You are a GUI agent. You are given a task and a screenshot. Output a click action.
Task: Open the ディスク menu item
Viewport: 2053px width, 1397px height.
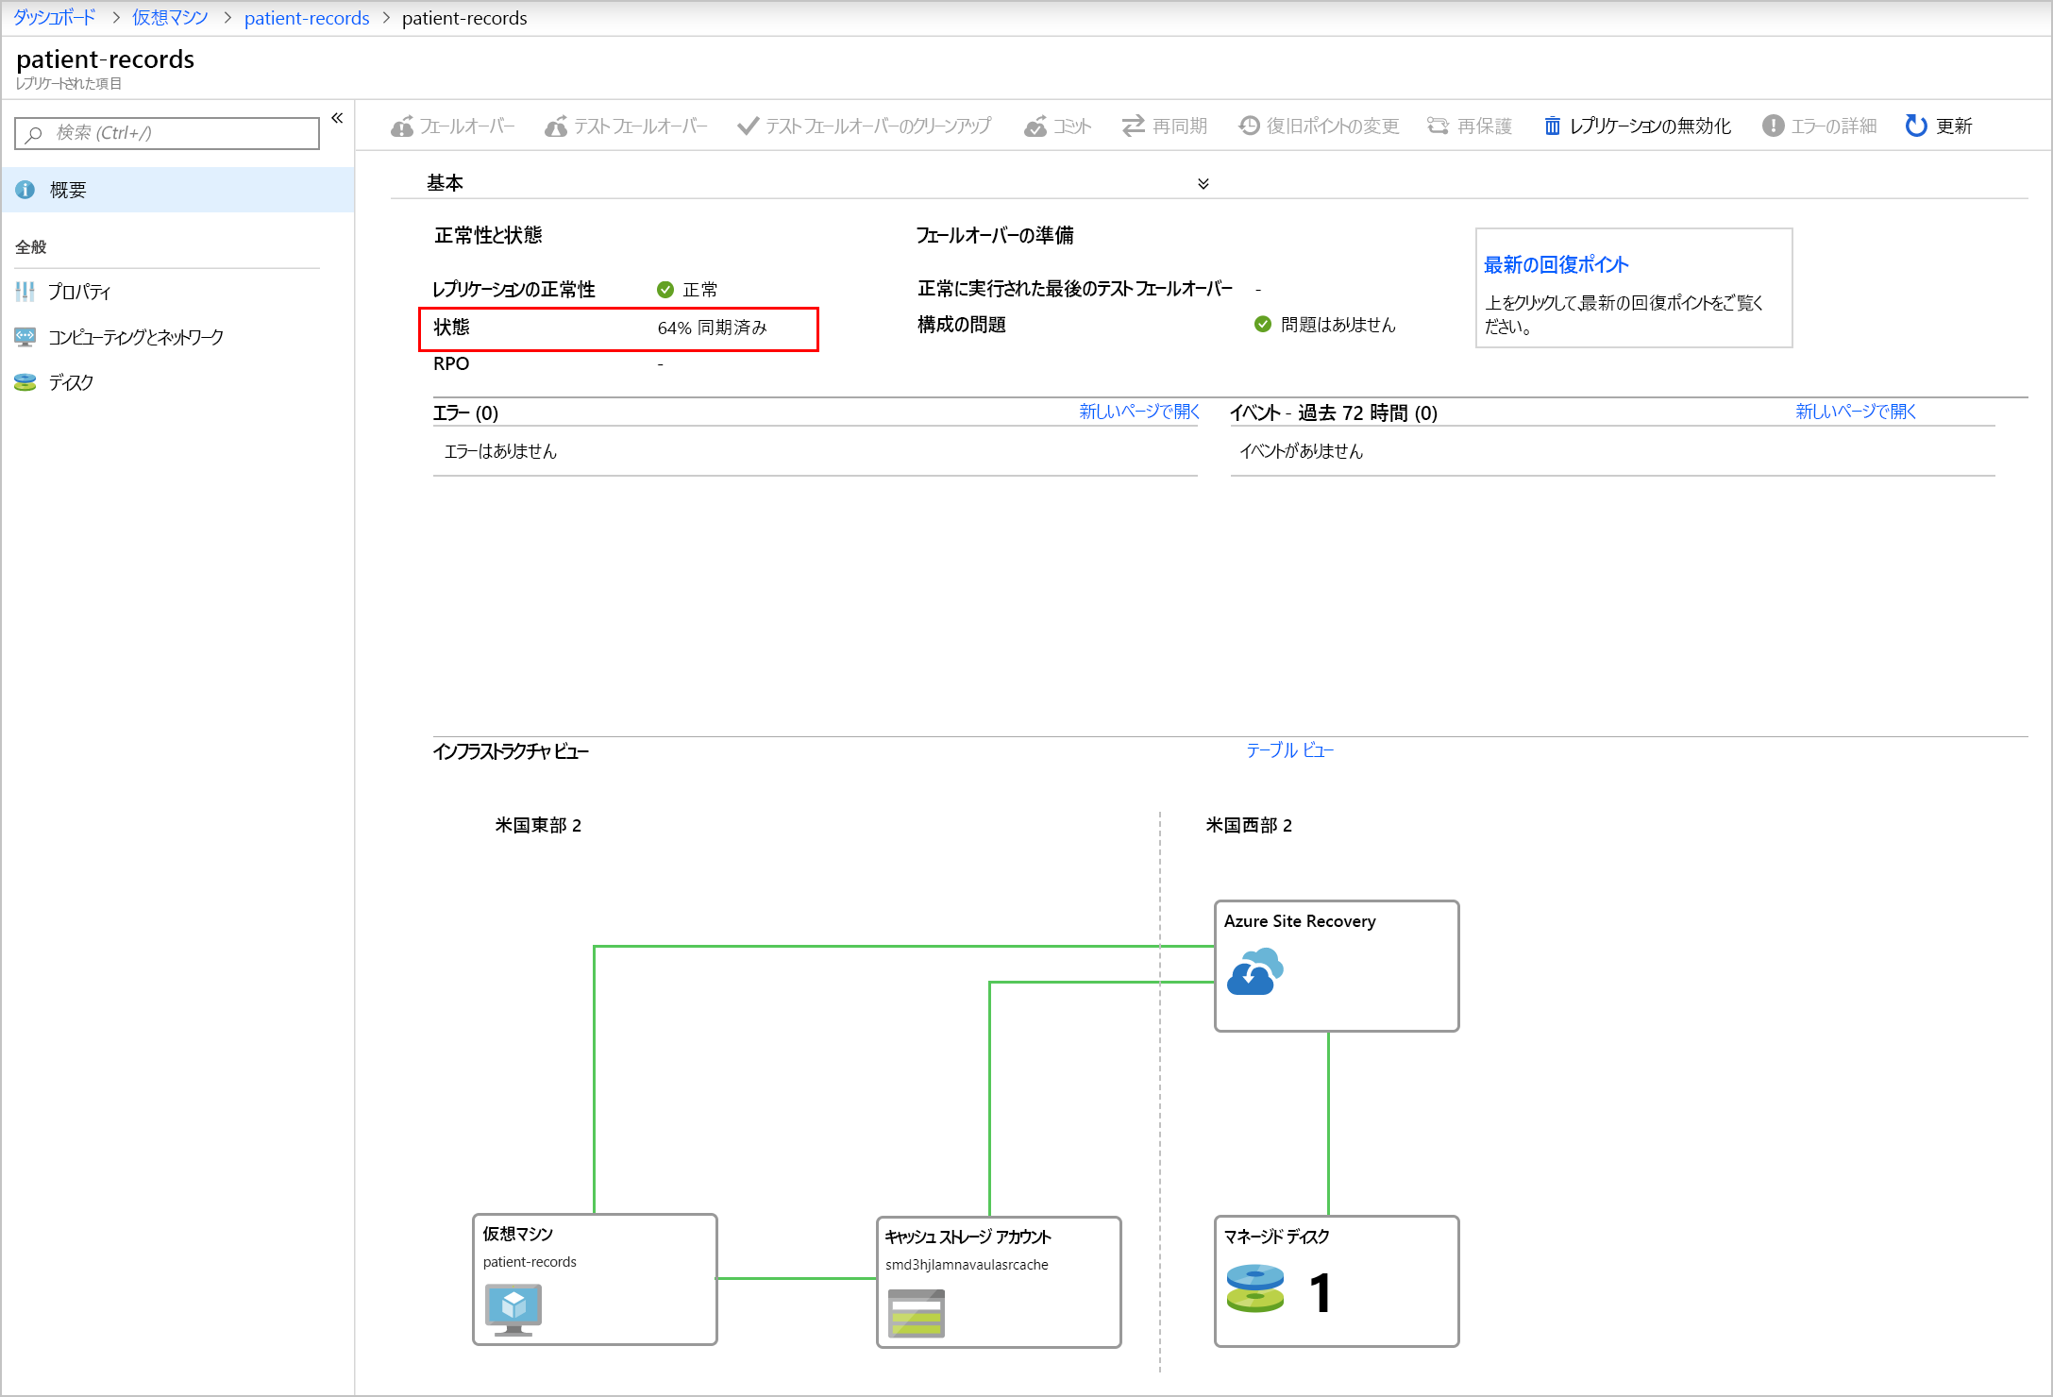point(177,382)
